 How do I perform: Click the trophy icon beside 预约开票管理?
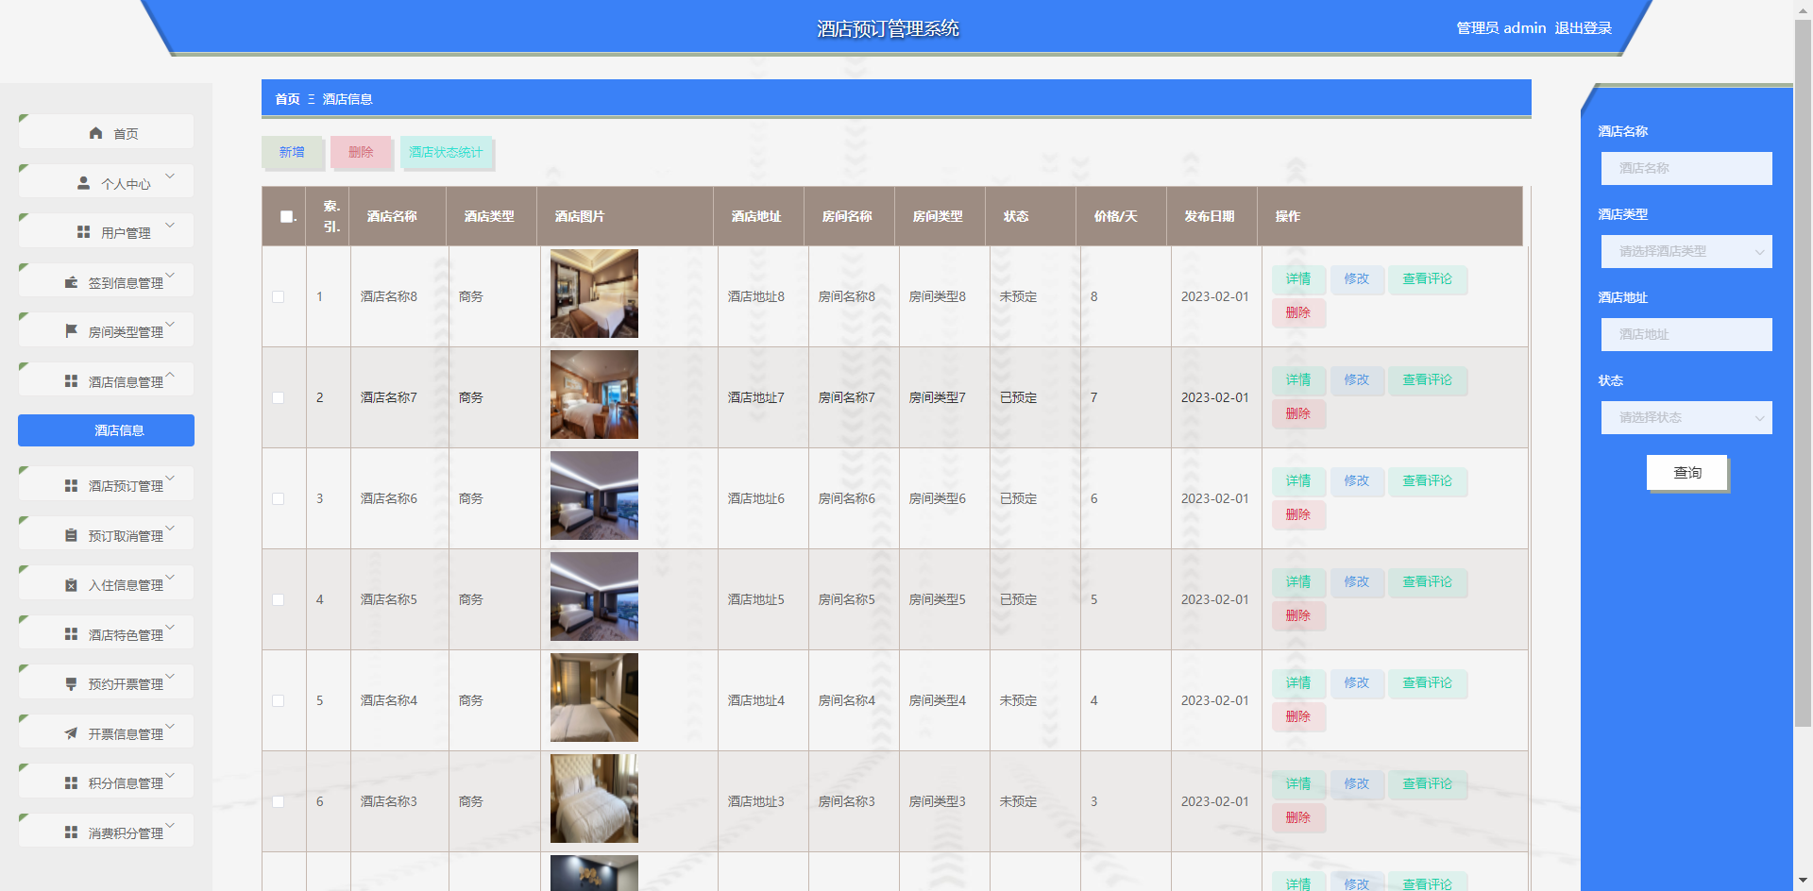tap(71, 683)
